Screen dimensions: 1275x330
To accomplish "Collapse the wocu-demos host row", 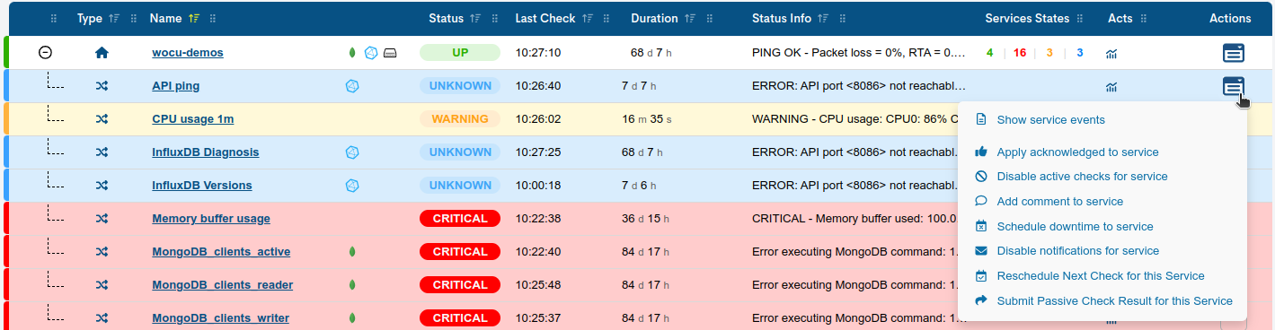I will (46, 53).
